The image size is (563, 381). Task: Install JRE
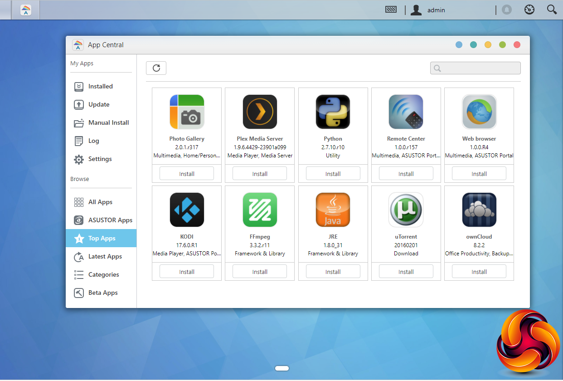pyautogui.click(x=333, y=272)
